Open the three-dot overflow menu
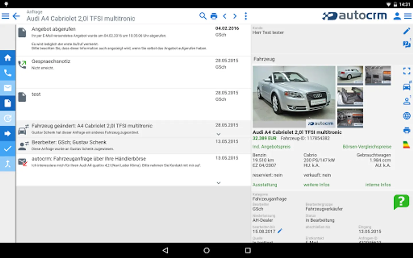This screenshot has width=413, height=258. pos(246,16)
